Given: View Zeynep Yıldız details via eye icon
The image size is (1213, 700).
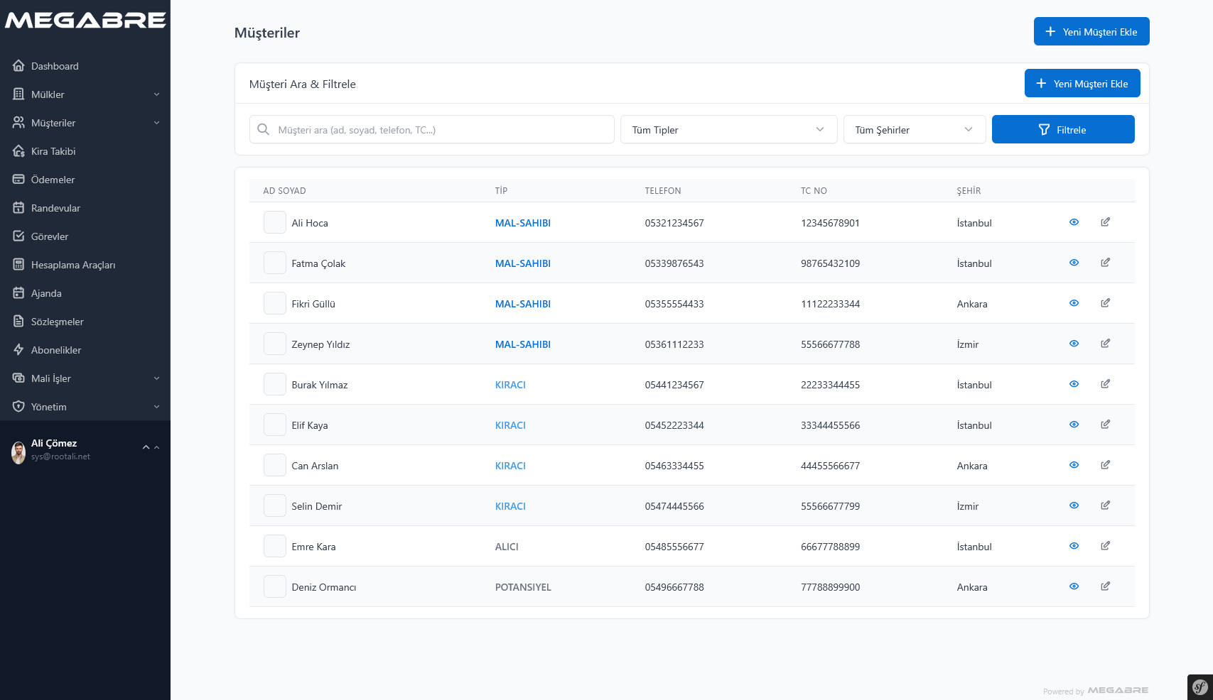Looking at the screenshot, I should (x=1074, y=344).
